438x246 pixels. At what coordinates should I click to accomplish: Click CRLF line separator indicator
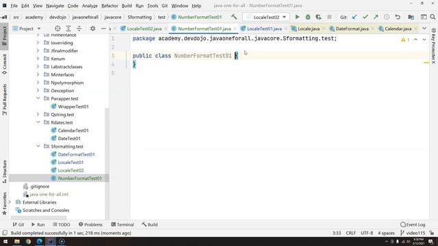coord(350,233)
